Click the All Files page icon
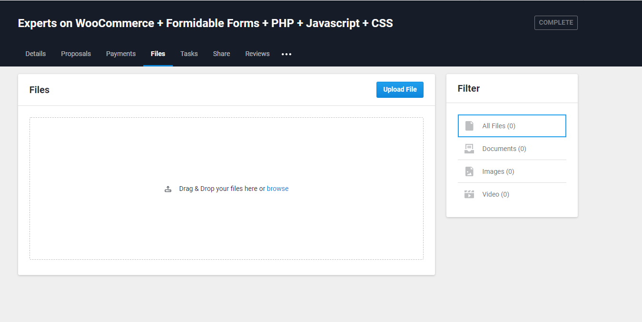642x322 pixels. [x=469, y=126]
